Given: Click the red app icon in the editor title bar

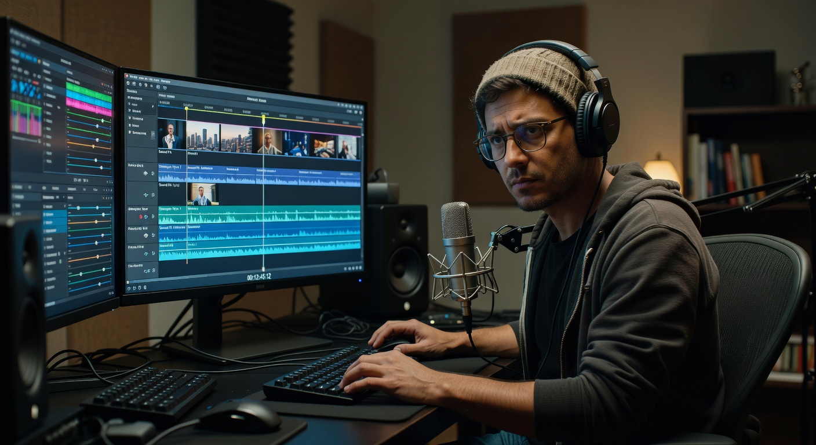Looking at the screenshot, I should pyautogui.click(x=126, y=76).
